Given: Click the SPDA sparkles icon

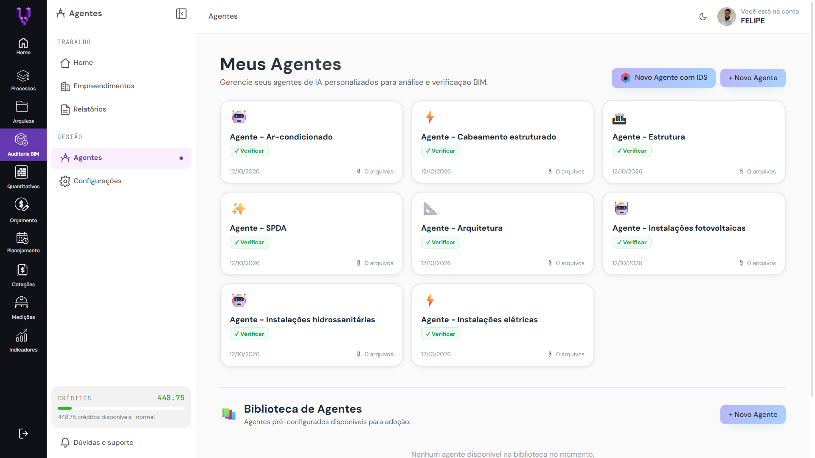Looking at the screenshot, I should click(x=239, y=209).
